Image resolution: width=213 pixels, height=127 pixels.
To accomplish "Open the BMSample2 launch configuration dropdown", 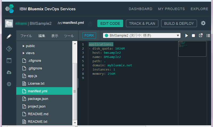I will (x=142, y=36).
